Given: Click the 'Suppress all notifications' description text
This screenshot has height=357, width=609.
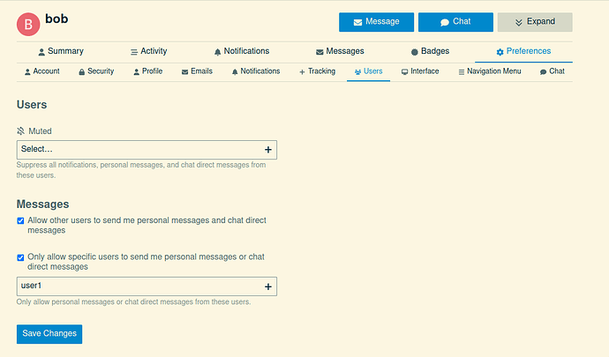Looking at the screenshot, I should [141, 170].
